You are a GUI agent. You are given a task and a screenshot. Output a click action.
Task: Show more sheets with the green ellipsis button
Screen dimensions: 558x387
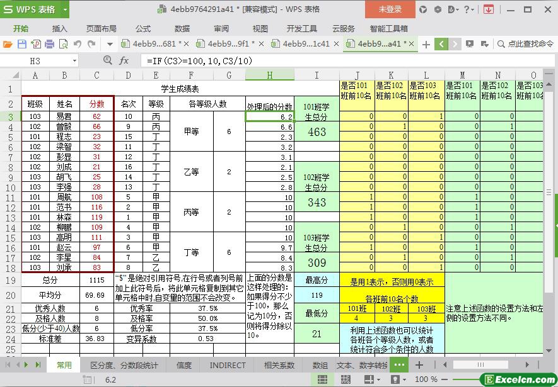tap(399, 365)
